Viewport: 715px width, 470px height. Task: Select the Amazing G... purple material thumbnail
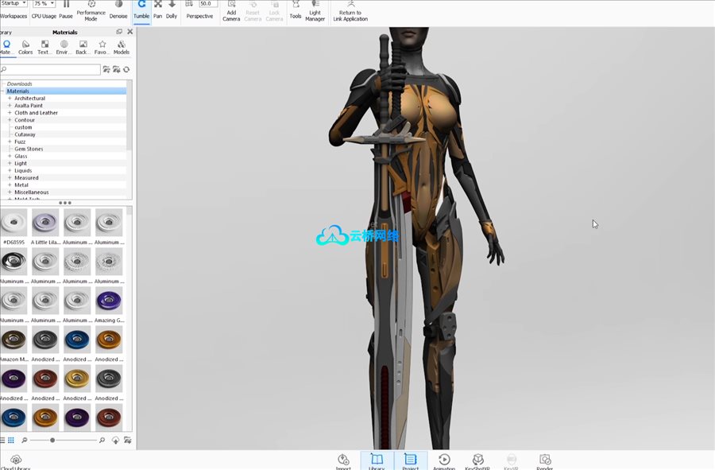pos(109,301)
